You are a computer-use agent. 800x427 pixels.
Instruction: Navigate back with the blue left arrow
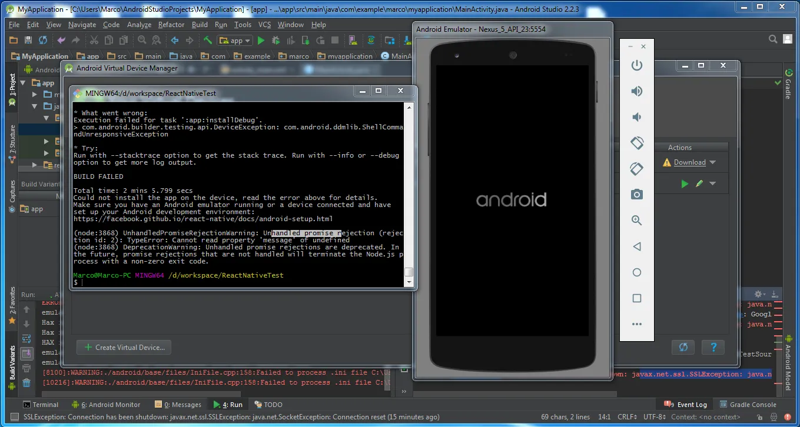point(175,41)
